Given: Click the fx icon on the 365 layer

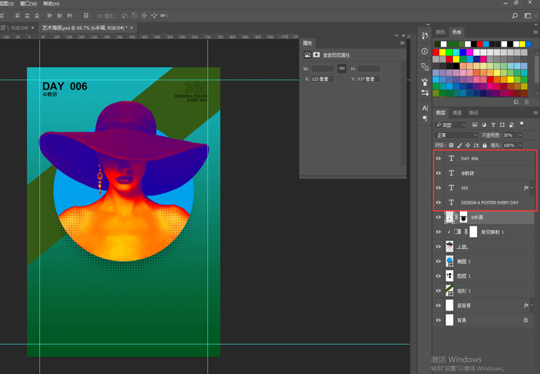Looking at the screenshot, I should [x=526, y=188].
